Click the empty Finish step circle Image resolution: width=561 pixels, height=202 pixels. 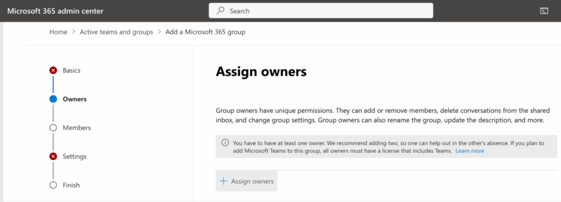point(53,185)
